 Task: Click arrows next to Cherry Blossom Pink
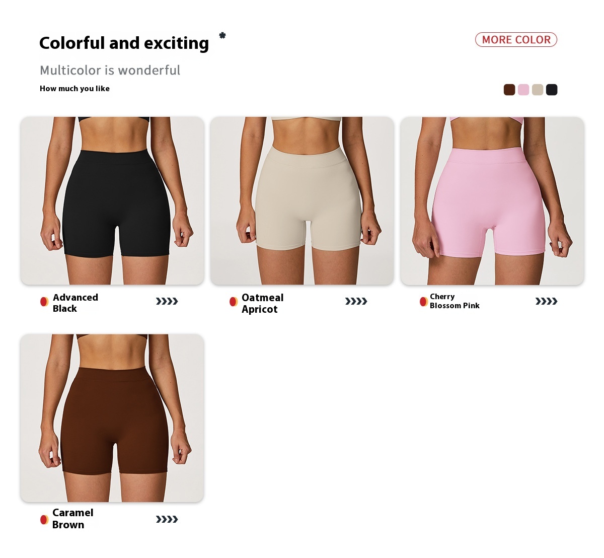pos(547,301)
